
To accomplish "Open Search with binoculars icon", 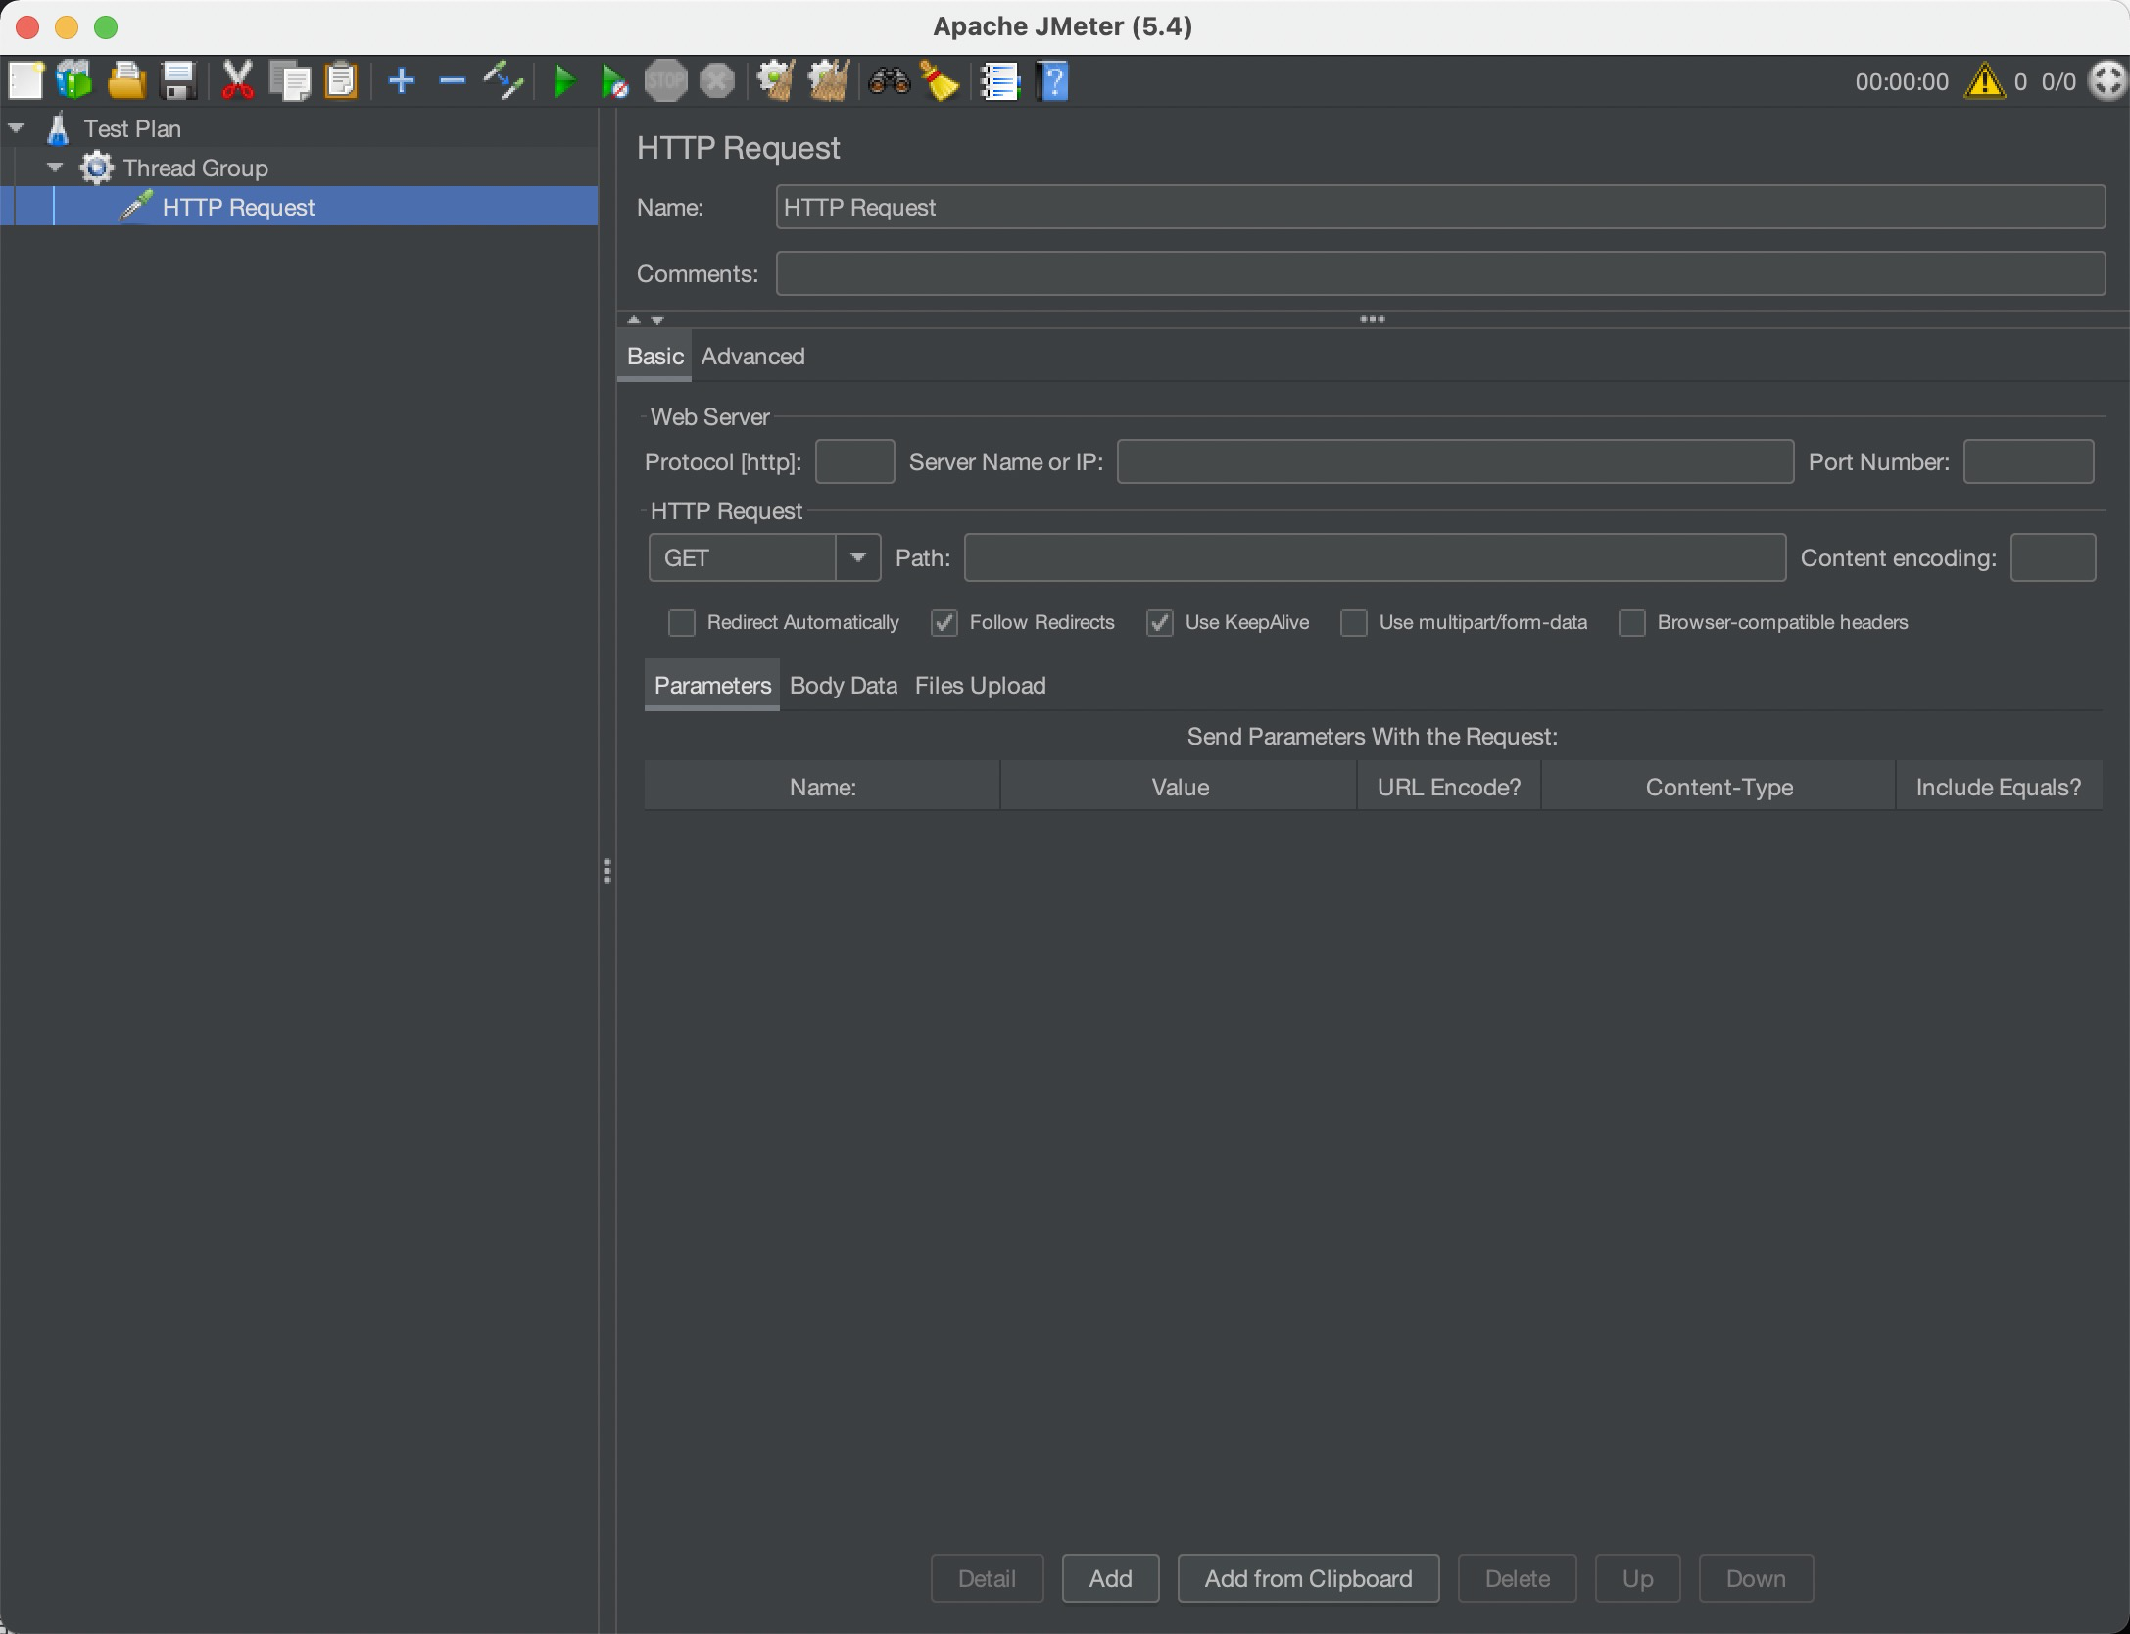I will coord(889,81).
